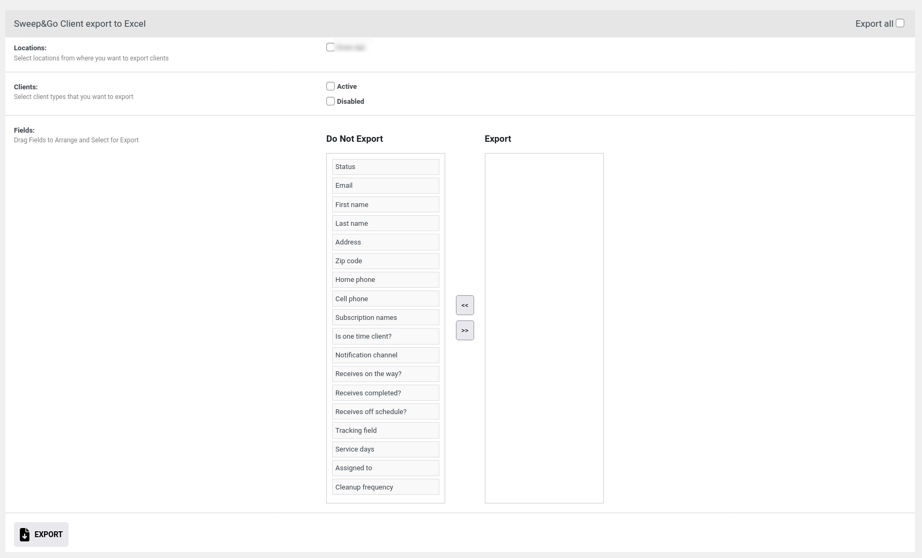Viewport: 922px width, 558px height.
Task: Click the Cell phone field item
Action: [x=385, y=299]
